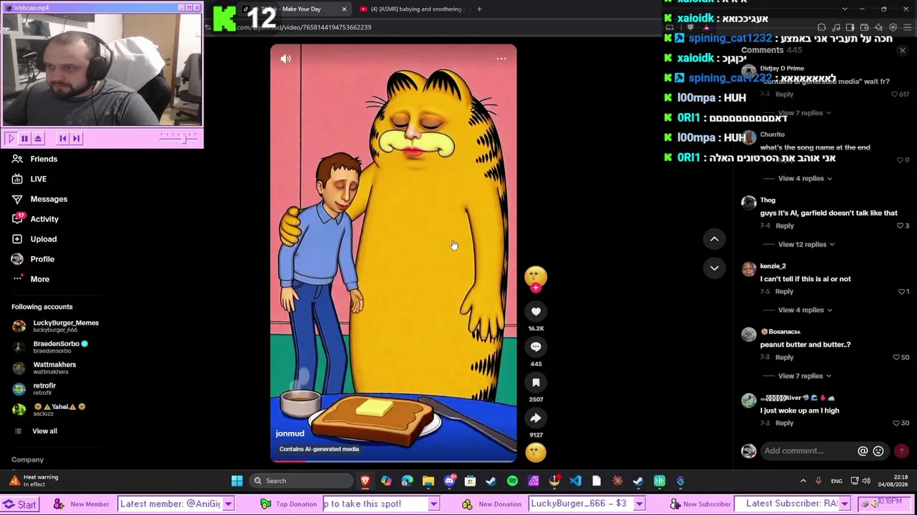Skip to next track in Webcam.mp4 player

pos(77,139)
